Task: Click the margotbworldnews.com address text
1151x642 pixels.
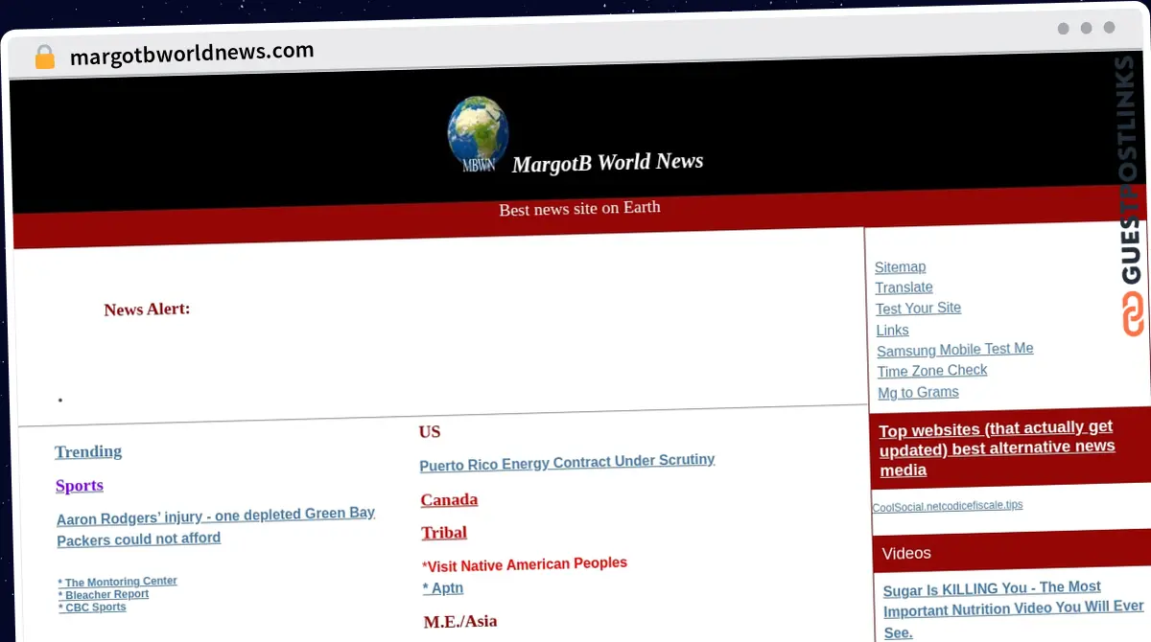Action: (x=192, y=54)
